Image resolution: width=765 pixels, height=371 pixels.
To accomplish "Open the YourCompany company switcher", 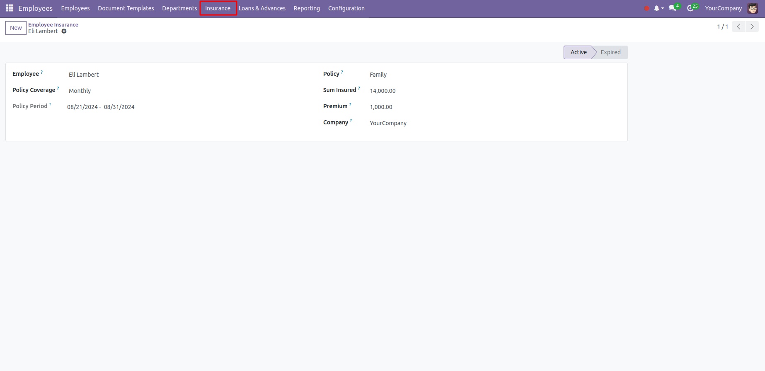I will coord(723,8).
